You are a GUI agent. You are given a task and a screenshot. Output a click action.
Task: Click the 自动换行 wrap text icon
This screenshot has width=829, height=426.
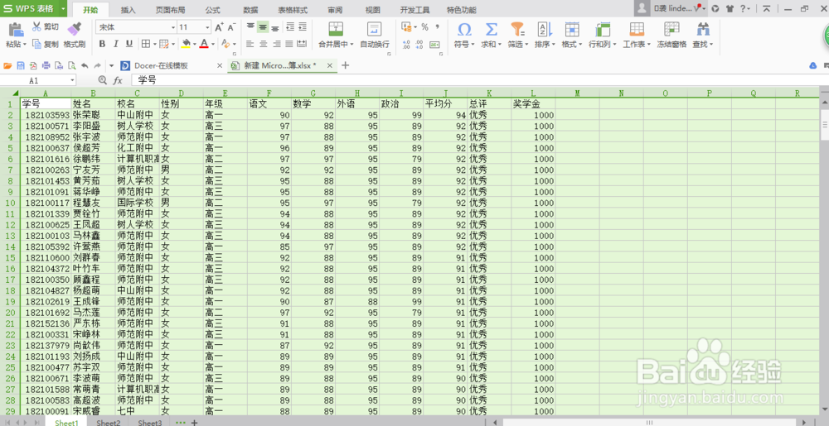tap(375, 29)
